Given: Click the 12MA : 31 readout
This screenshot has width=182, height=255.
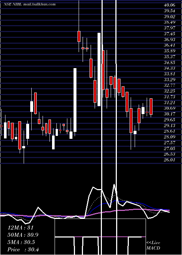Looking at the screenshot, I should click(20, 228).
